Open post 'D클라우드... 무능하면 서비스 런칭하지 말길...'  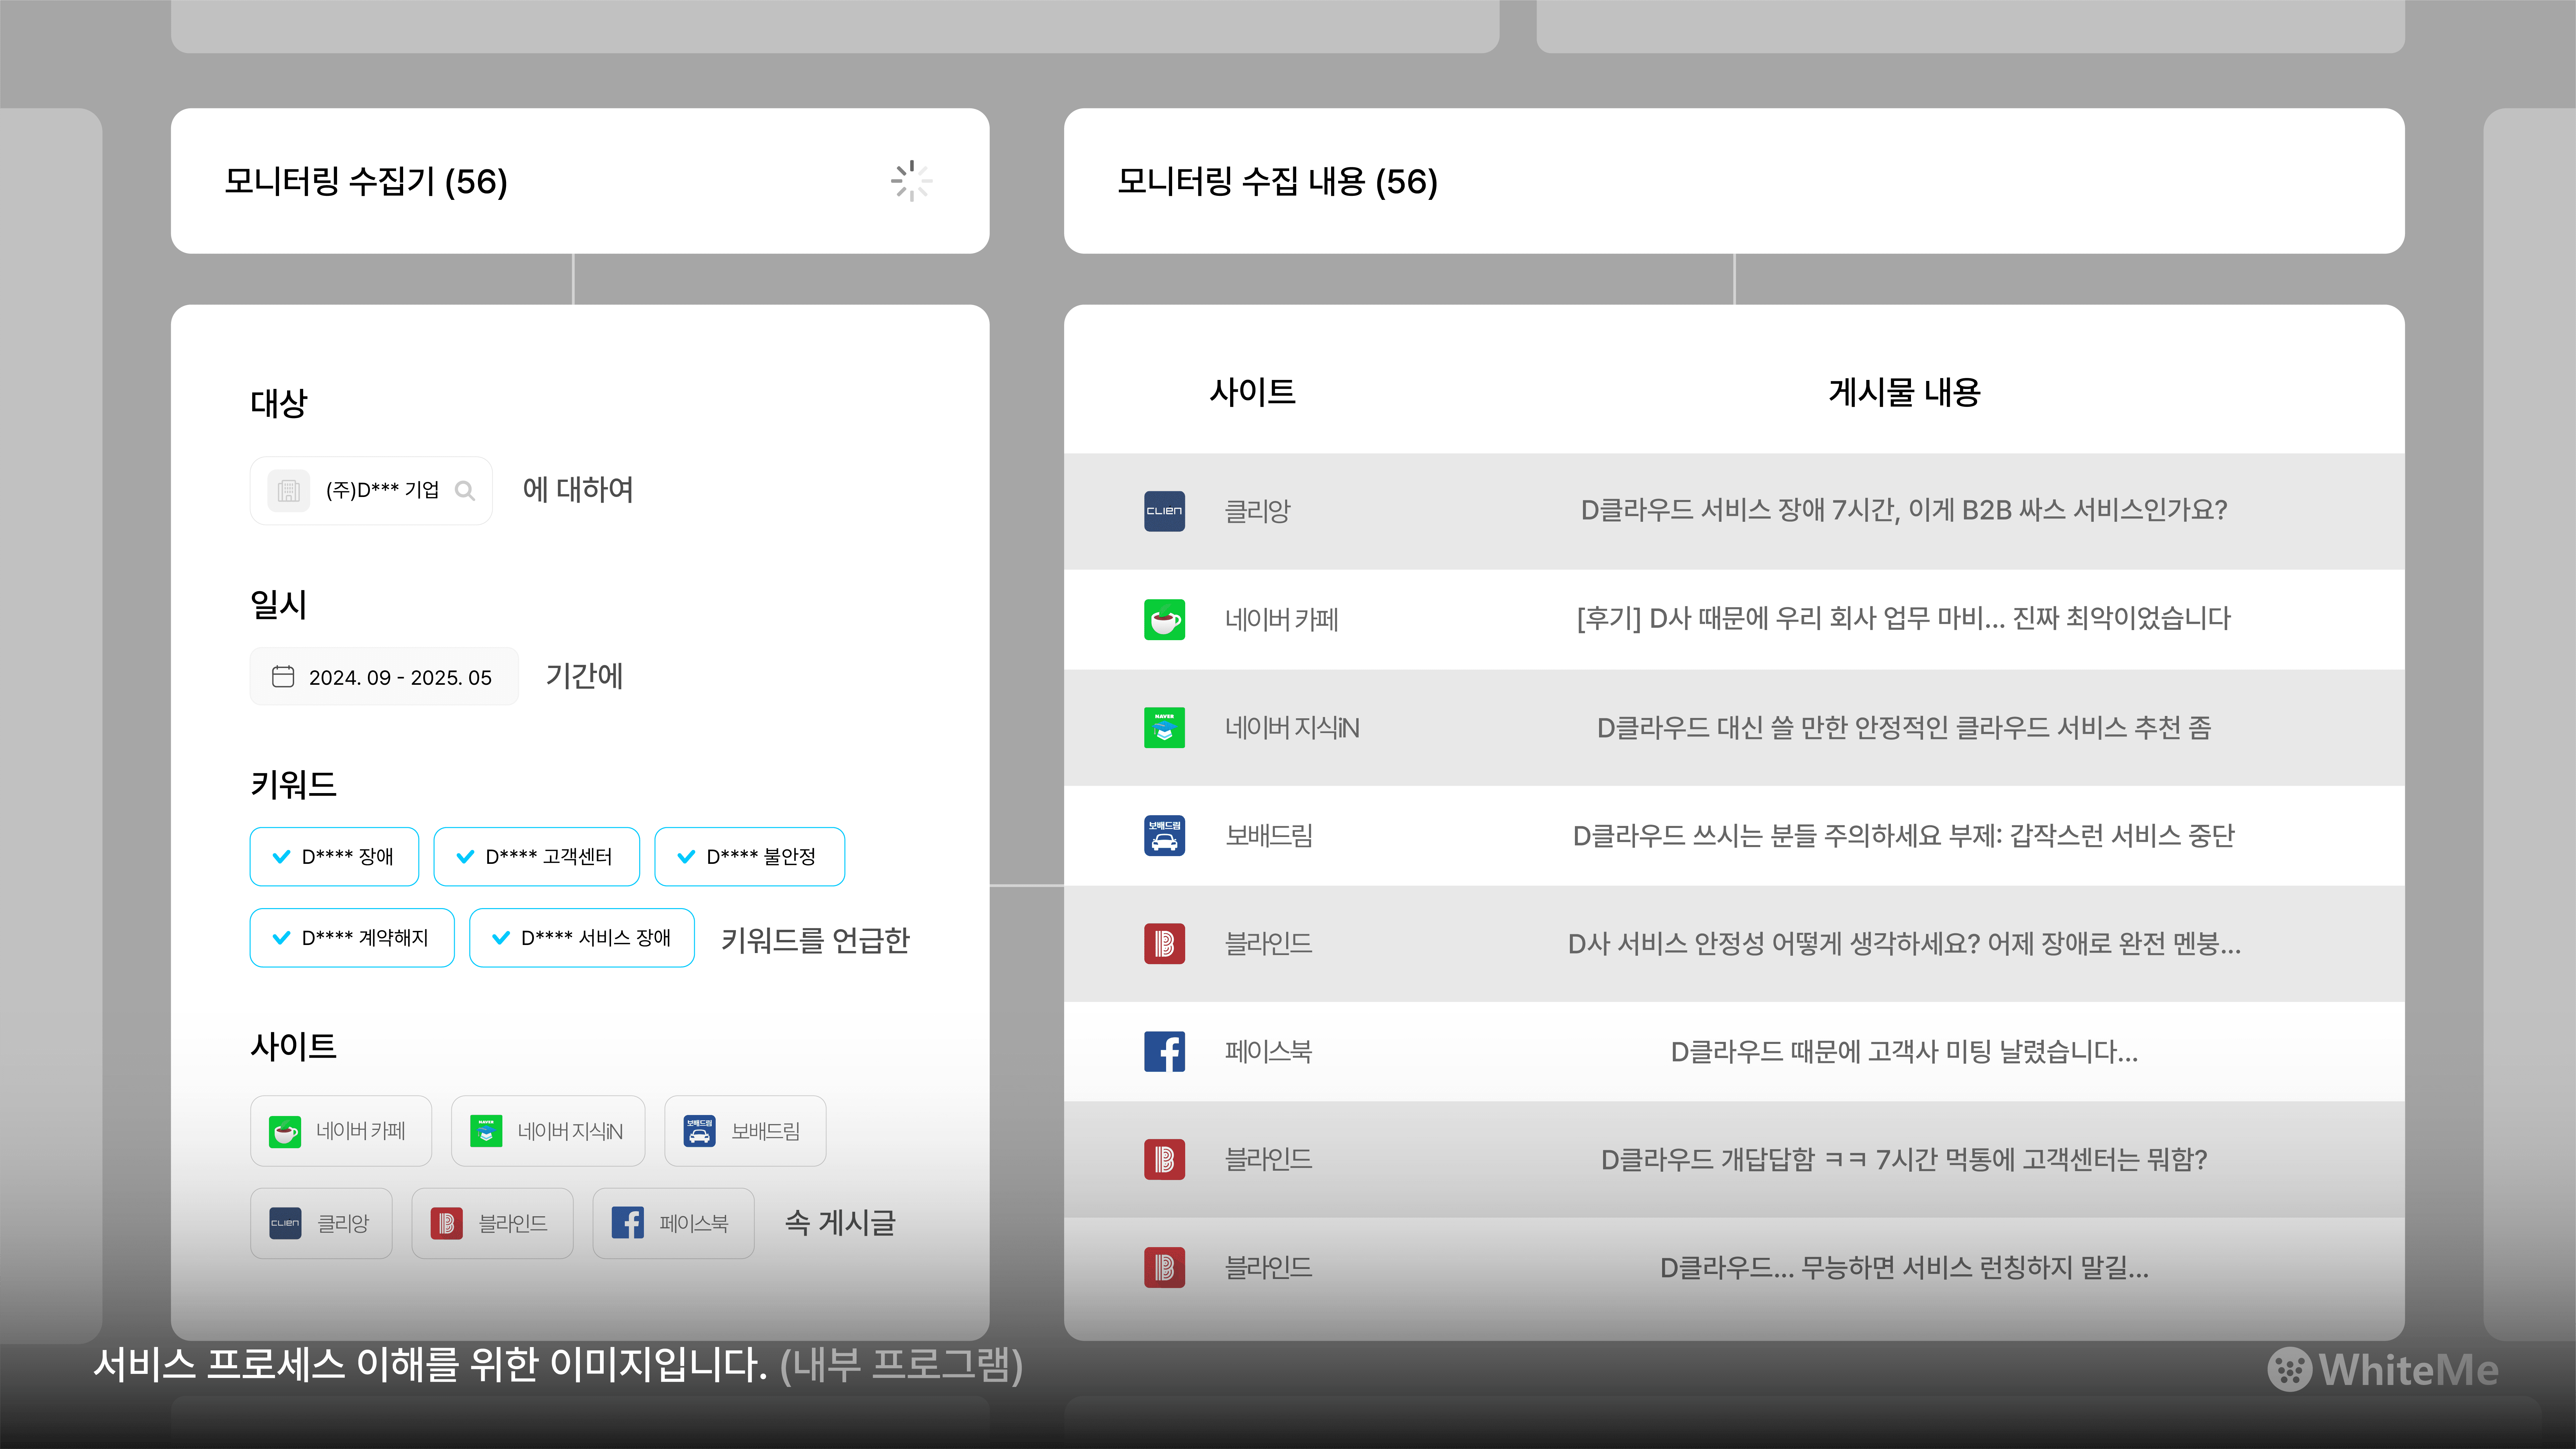[1904, 1268]
